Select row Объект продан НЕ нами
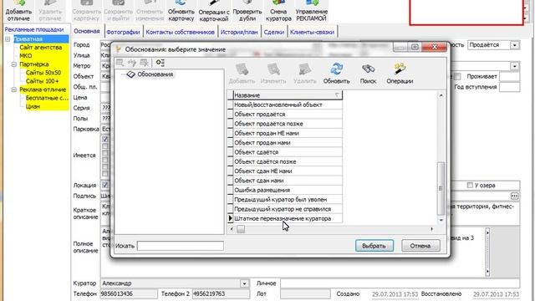The image size is (535, 301). point(288,133)
